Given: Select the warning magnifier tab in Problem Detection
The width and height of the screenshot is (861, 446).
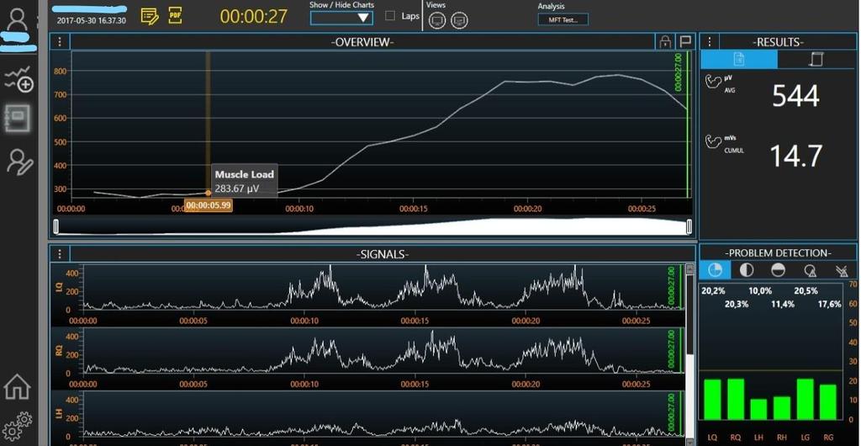Looking at the screenshot, I should pos(810,269).
